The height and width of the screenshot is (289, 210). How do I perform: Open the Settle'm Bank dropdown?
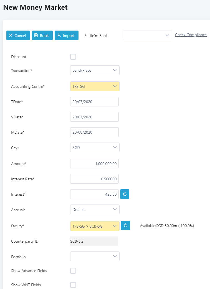(x=147, y=35)
